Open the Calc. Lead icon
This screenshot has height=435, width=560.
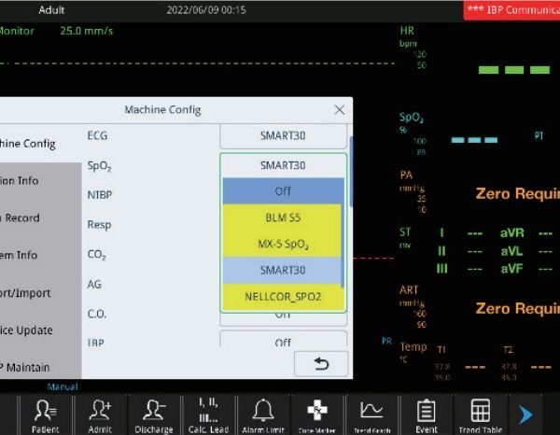click(x=209, y=414)
